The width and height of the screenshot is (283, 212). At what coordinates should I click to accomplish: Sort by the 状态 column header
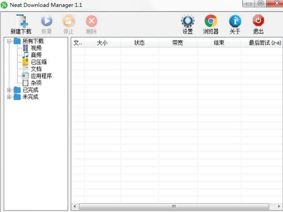tap(139, 43)
